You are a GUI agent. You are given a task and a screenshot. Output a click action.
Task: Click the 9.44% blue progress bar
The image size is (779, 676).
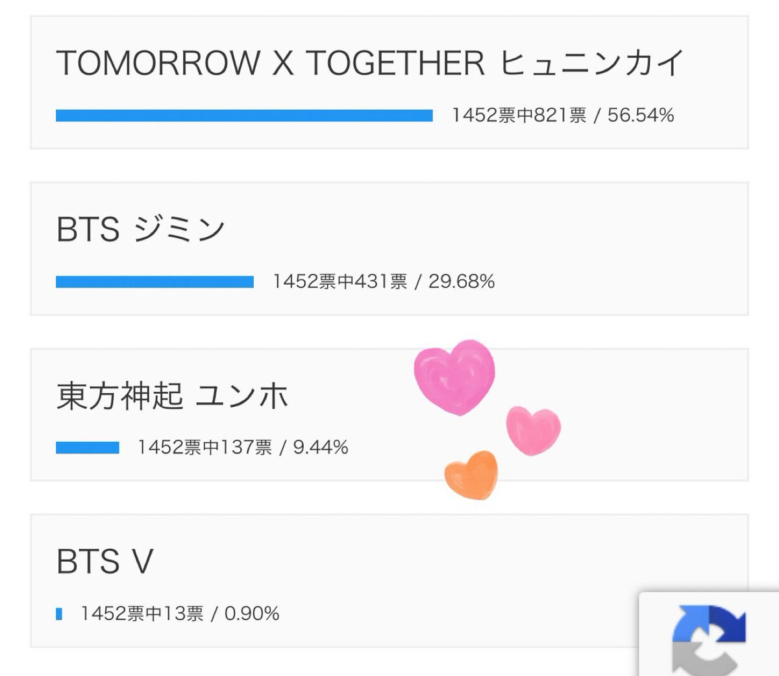point(88,448)
